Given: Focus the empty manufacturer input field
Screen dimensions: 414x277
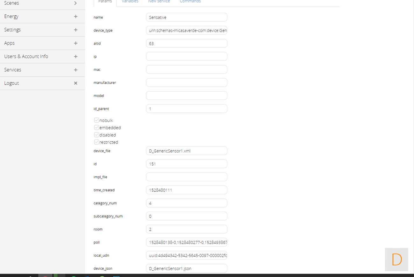Looking at the screenshot, I should click(x=186, y=82).
